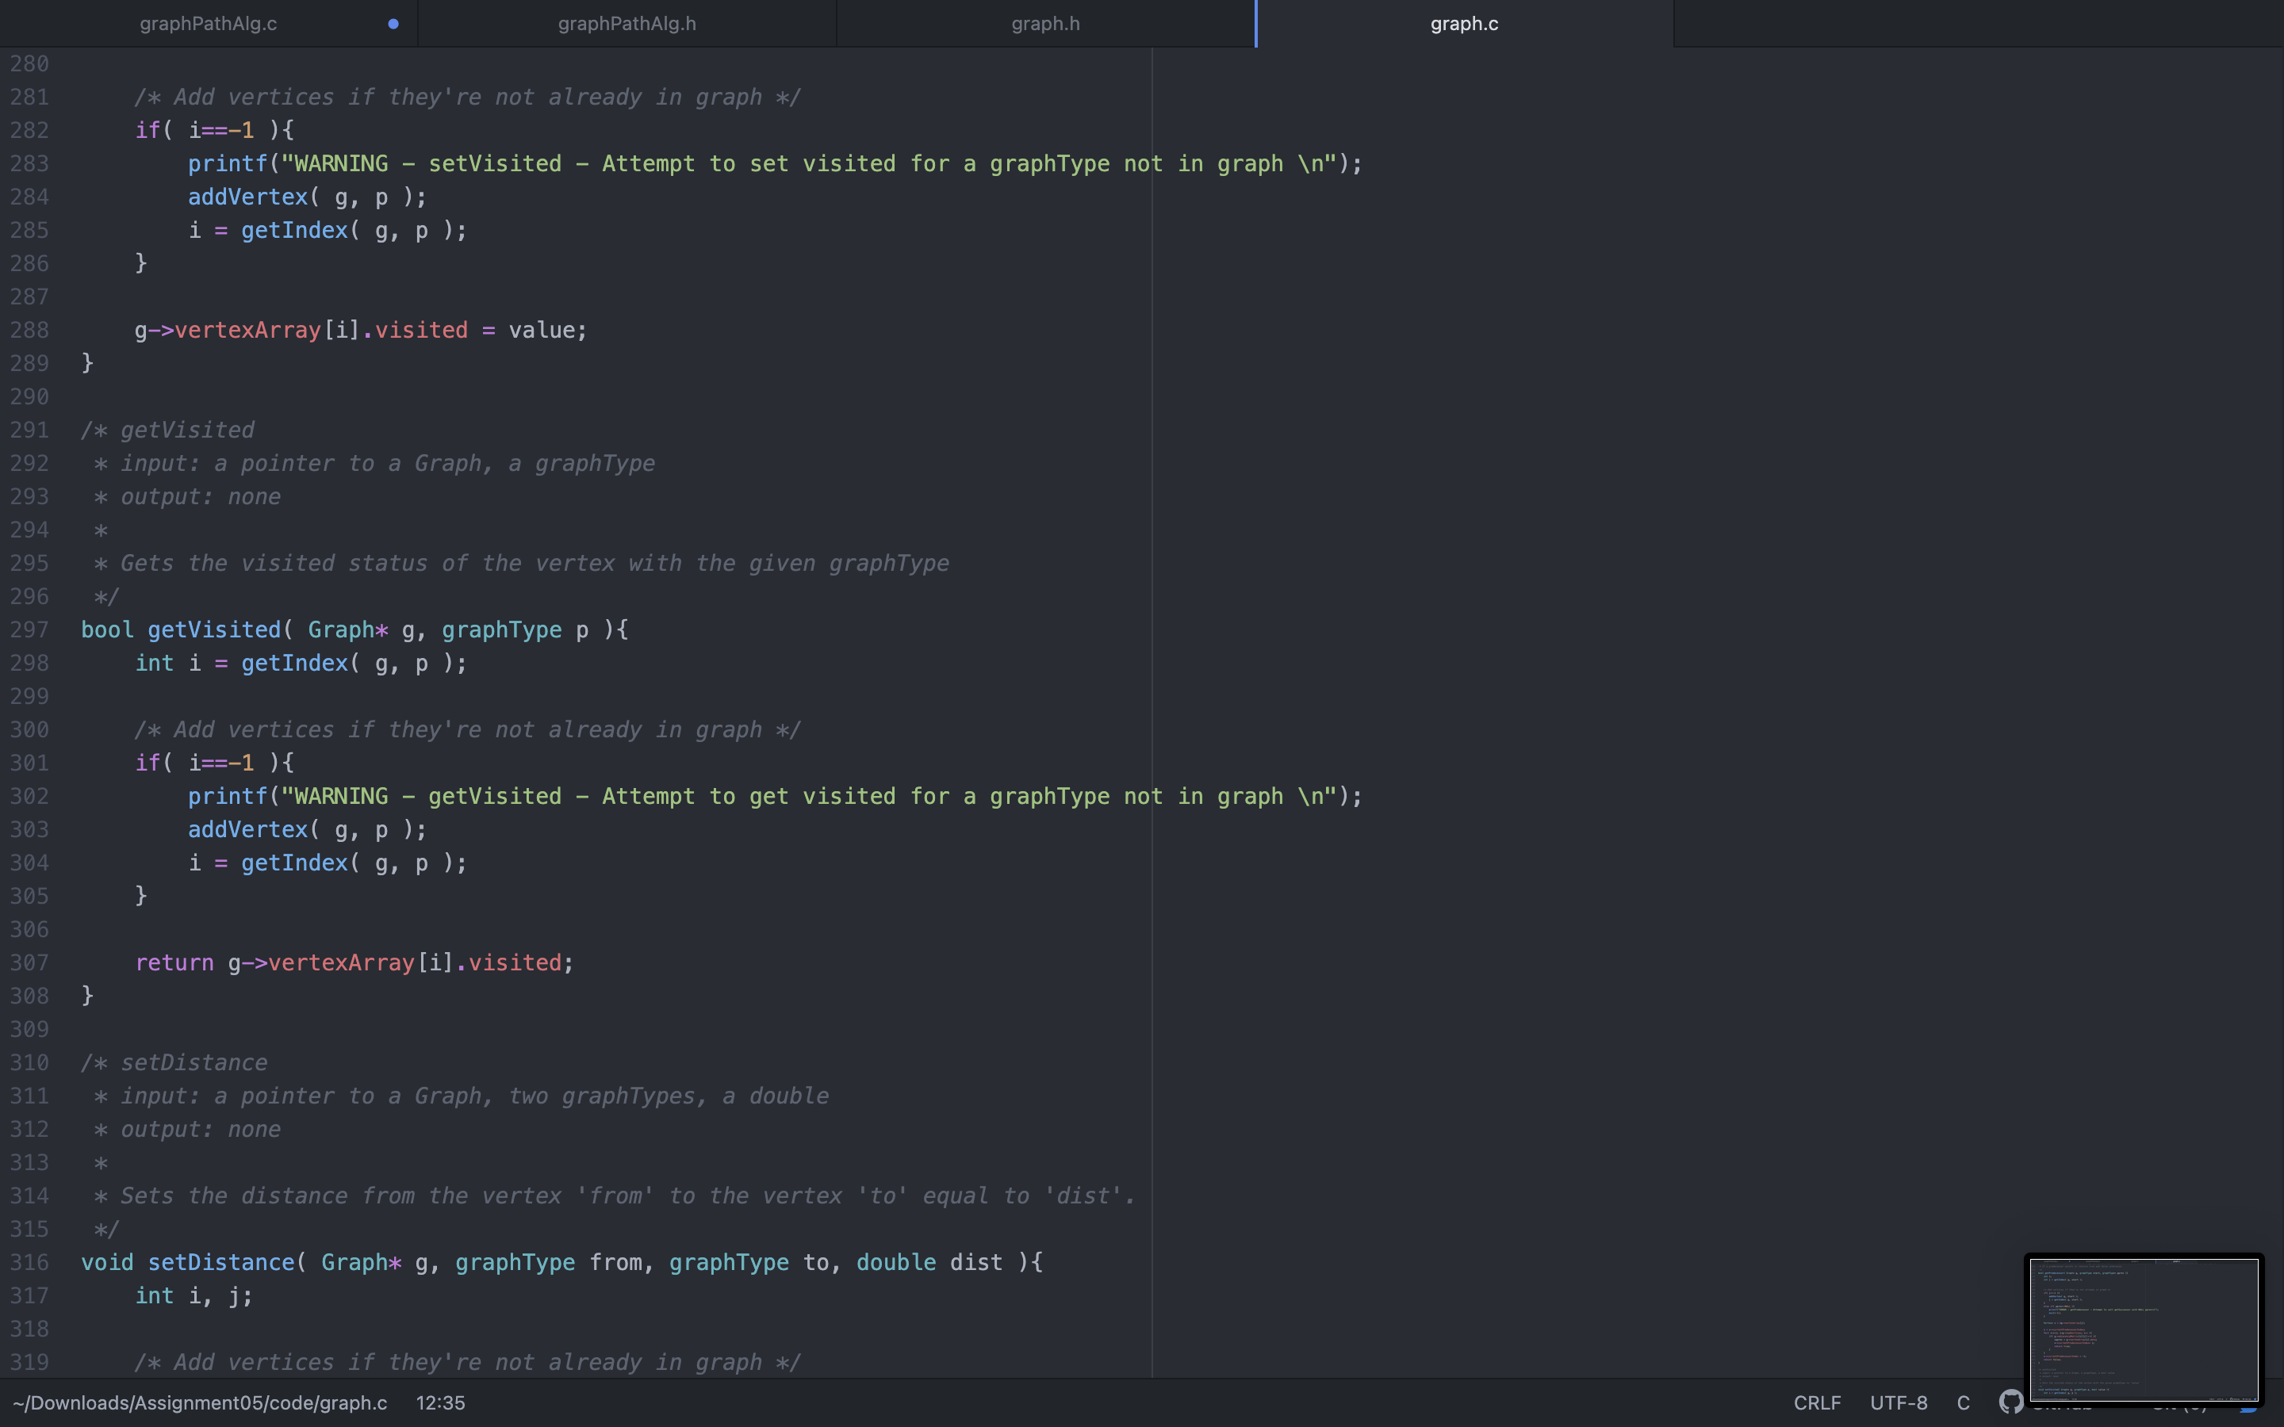Image resolution: width=2284 pixels, height=1427 pixels.
Task: Click line number 297 in the gutter
Action: [x=29, y=629]
